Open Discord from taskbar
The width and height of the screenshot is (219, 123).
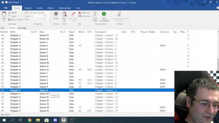tap(55, 120)
